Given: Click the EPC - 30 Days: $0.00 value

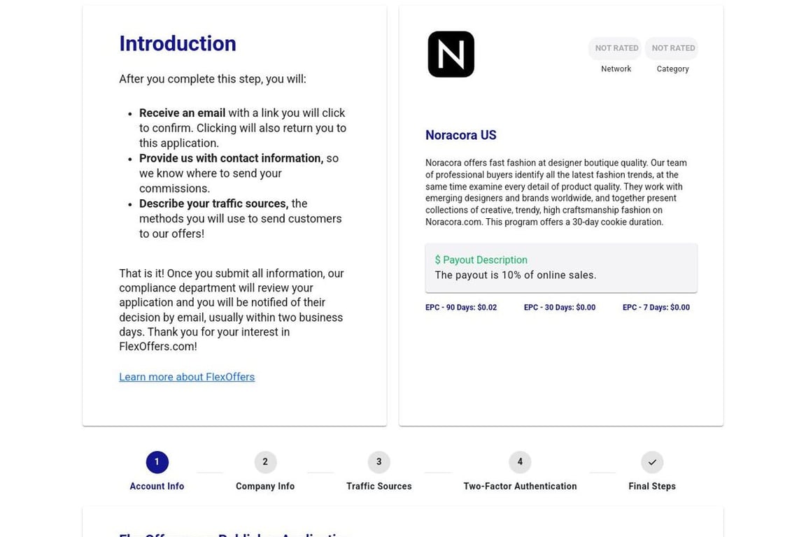Looking at the screenshot, I should pyautogui.click(x=560, y=307).
